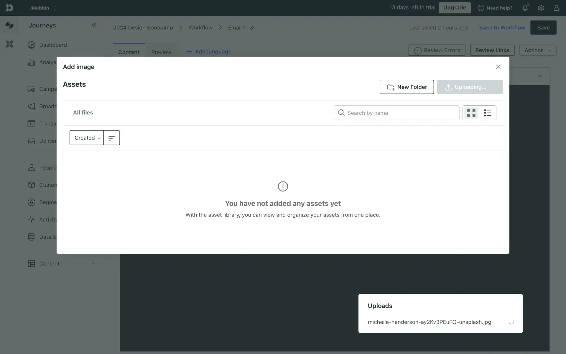The image size is (566, 354).
Task: Click the Journeys product icon in left rail
Action: (x=9, y=25)
